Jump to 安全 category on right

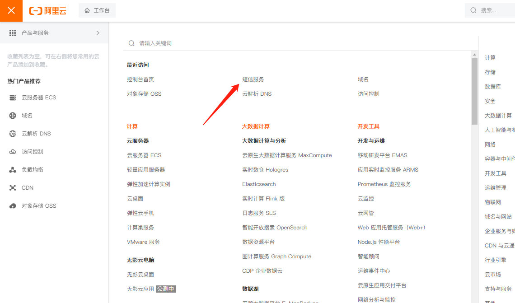[490, 101]
